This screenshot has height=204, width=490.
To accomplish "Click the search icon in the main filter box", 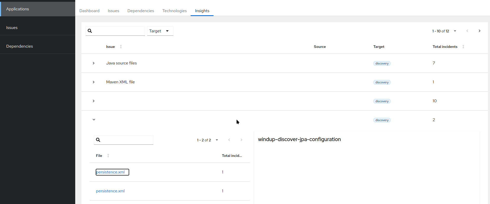I will [x=90, y=31].
